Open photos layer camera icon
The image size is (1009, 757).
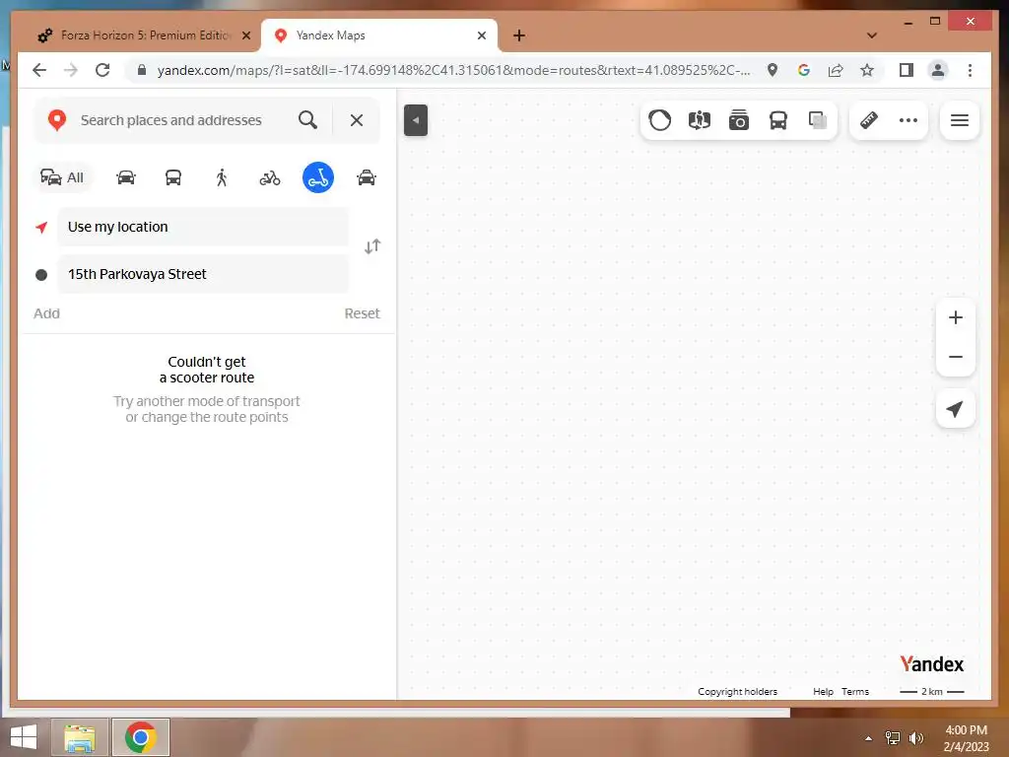[x=739, y=120]
